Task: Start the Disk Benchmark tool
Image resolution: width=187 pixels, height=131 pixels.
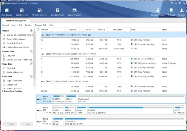Action: tap(57, 12)
